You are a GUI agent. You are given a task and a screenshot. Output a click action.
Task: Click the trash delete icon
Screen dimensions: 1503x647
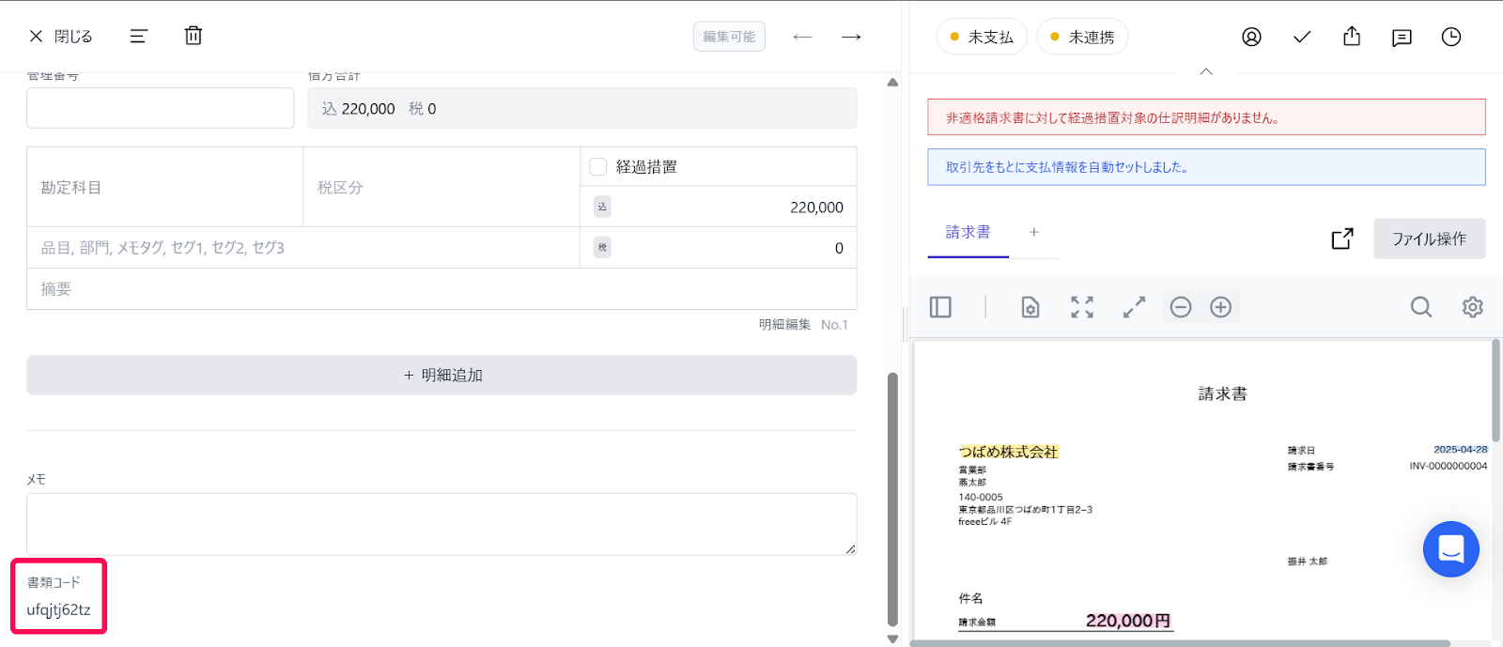pyautogui.click(x=194, y=36)
